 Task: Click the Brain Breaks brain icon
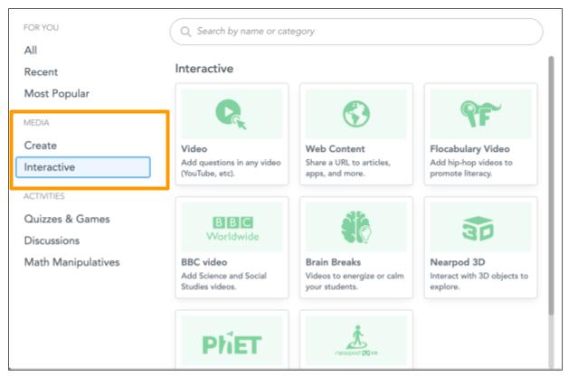(x=356, y=227)
